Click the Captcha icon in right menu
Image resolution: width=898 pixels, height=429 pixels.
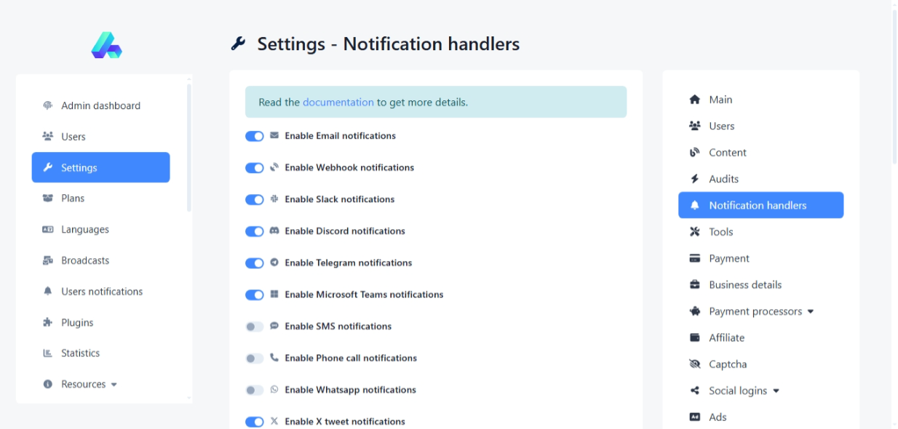point(694,364)
